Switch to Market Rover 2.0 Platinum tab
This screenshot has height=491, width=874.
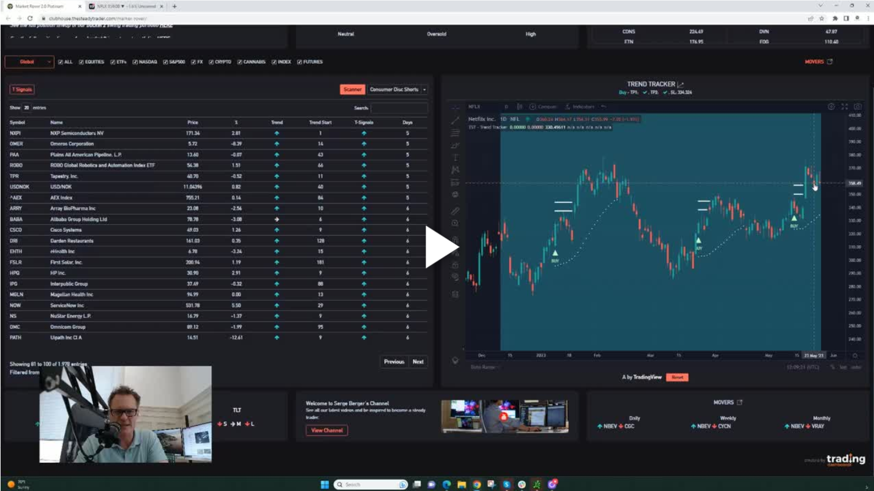pyautogui.click(x=44, y=6)
